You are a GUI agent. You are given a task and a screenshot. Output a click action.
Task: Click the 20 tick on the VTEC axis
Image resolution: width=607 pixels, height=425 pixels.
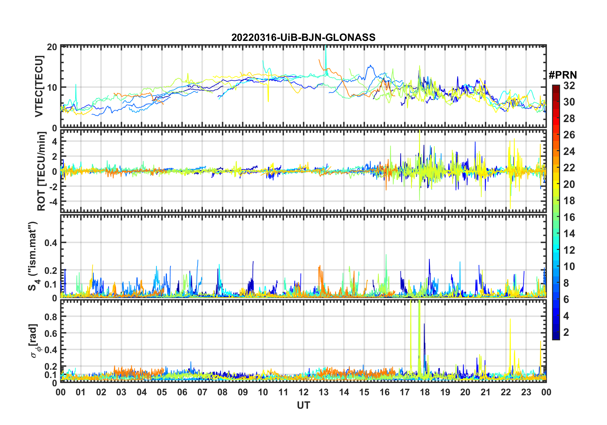coord(52,47)
